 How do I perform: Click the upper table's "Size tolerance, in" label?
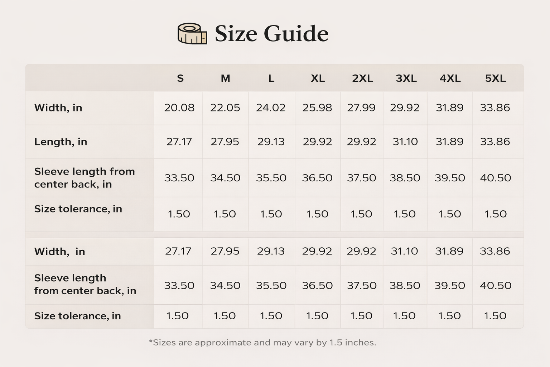[78, 209]
